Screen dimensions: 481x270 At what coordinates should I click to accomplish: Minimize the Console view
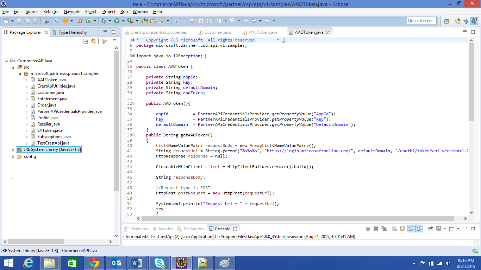coord(465,229)
